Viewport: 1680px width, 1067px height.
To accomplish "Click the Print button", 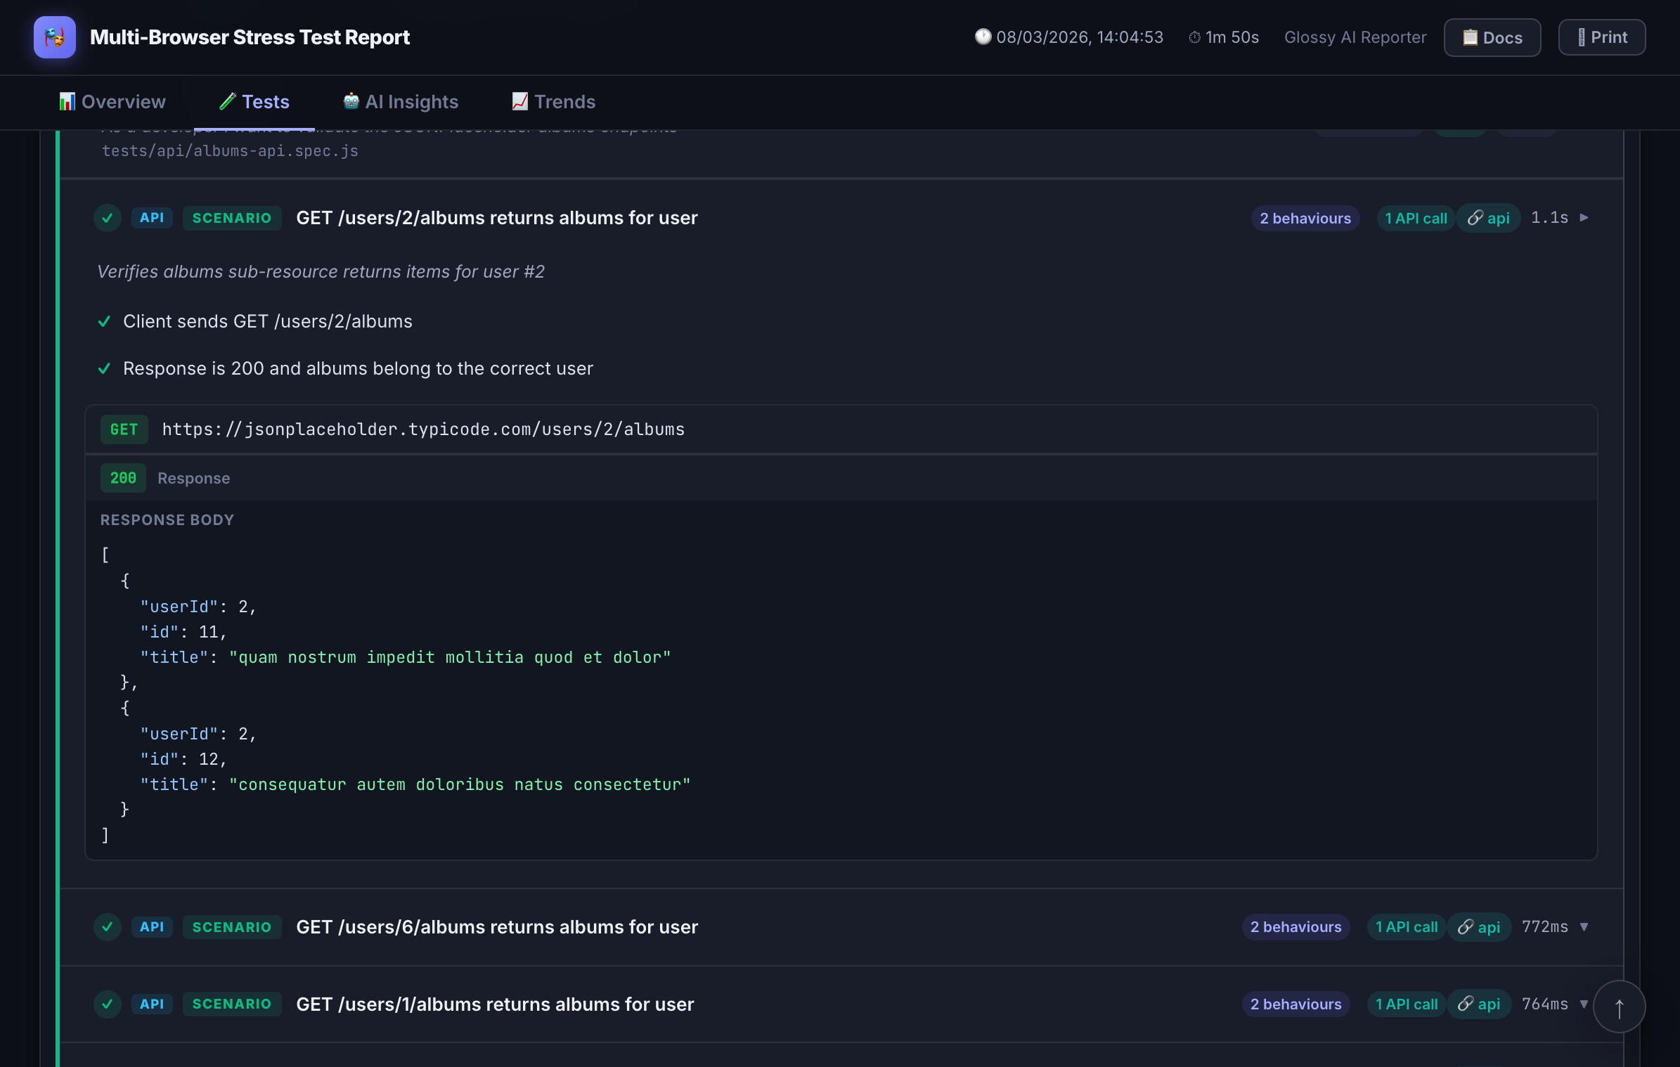I will 1602,37.
